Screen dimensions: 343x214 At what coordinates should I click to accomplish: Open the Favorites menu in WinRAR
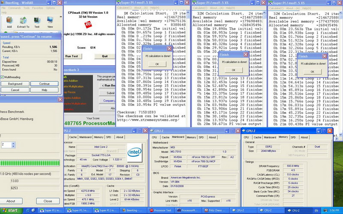point(38,8)
